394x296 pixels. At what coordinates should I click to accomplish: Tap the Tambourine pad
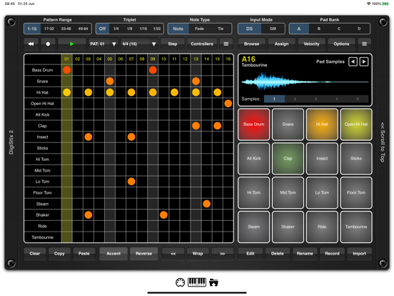pyautogui.click(x=356, y=227)
